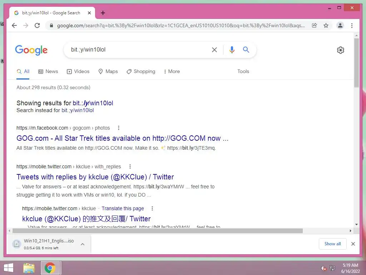Viewport: 366px width, 275px height.
Task: Expand download options chevron for the ISO
Action: 83,244
